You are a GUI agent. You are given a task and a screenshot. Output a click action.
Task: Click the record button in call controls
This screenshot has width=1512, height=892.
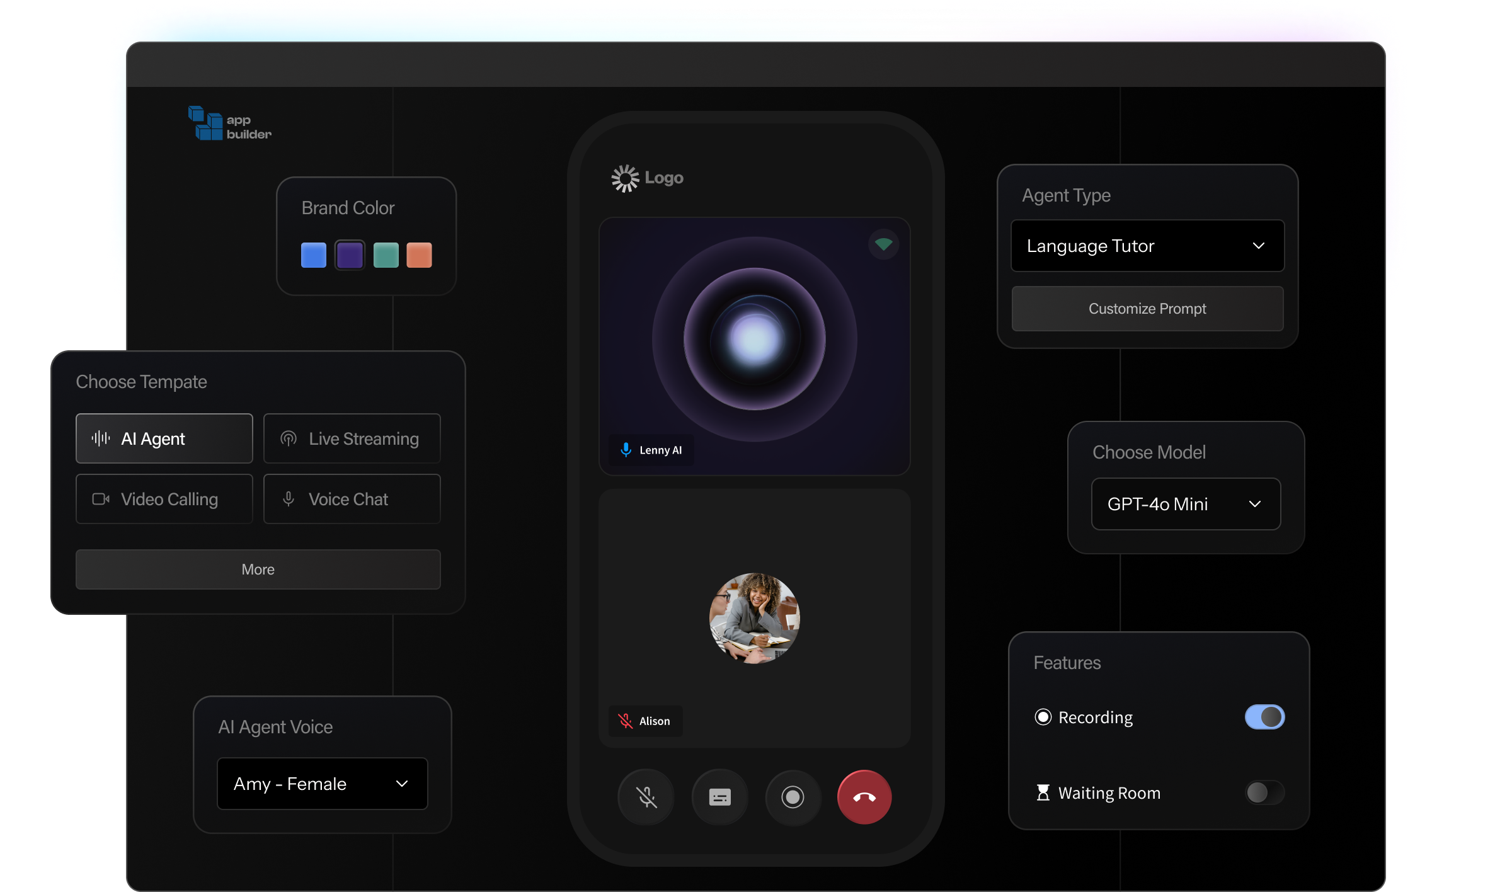point(793,797)
